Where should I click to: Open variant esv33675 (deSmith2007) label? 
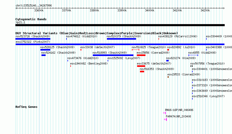click(x=154, y=64)
